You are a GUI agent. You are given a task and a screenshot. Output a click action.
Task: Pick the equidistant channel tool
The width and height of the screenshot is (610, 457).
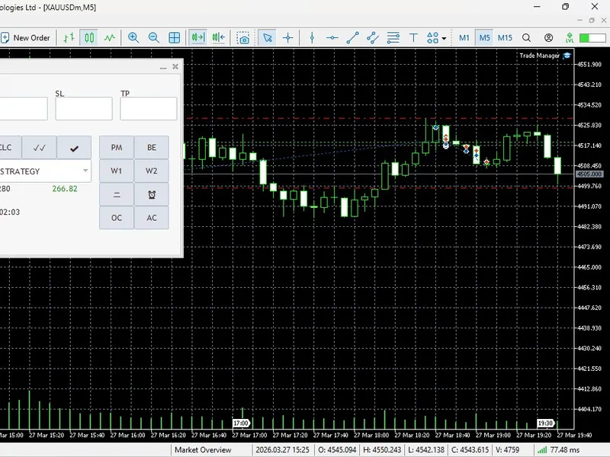[373, 37]
